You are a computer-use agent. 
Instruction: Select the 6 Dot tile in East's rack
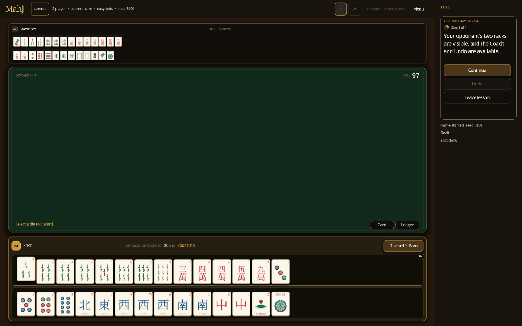pyautogui.click(x=46, y=304)
